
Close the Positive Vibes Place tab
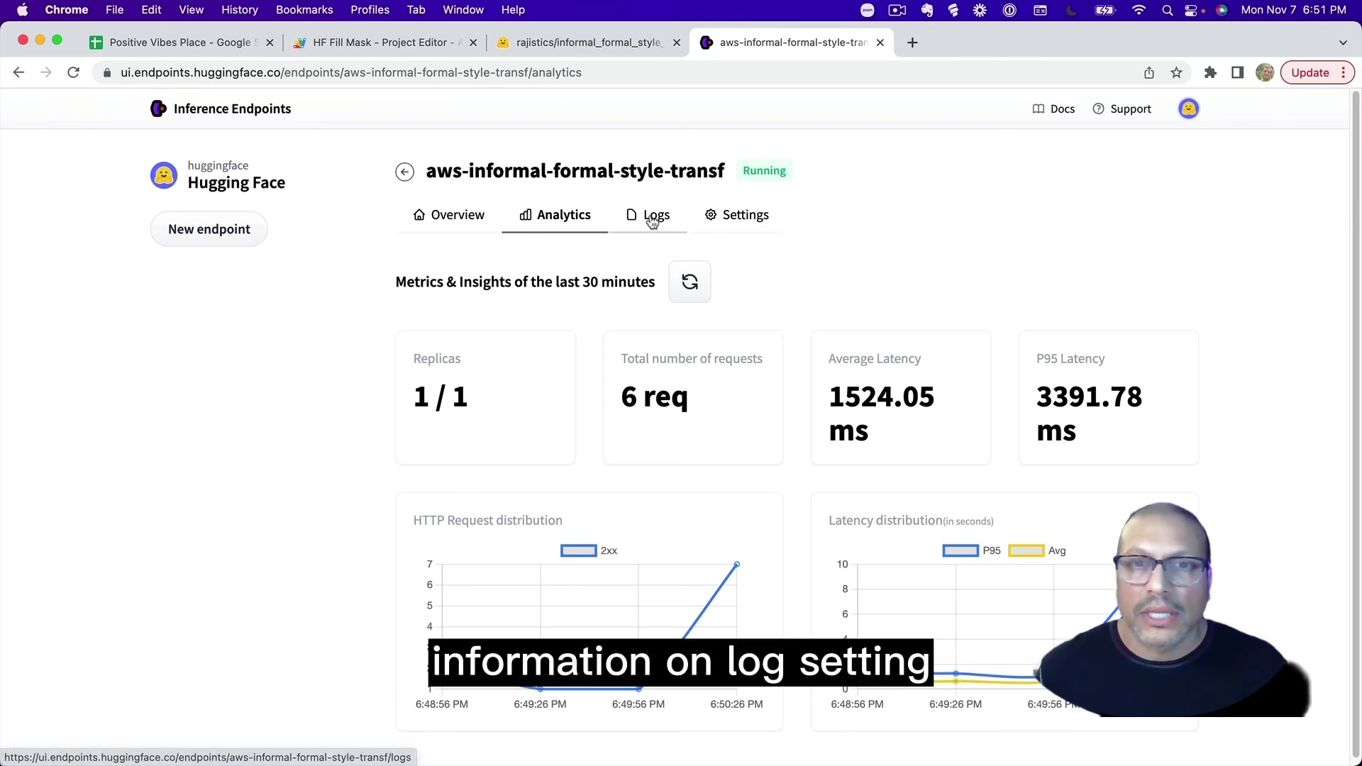(270, 43)
